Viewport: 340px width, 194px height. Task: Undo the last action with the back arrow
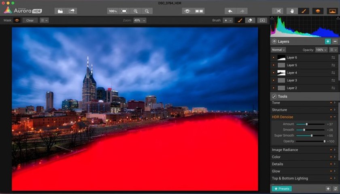(230, 11)
